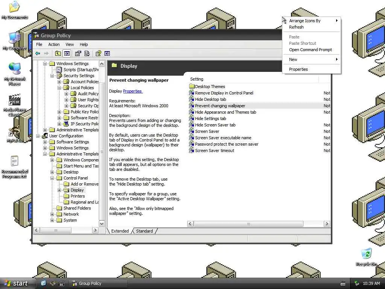This screenshot has width=385, height=289.
Task: Expand the Software Settings node under User Configuration
Action: coord(45,142)
